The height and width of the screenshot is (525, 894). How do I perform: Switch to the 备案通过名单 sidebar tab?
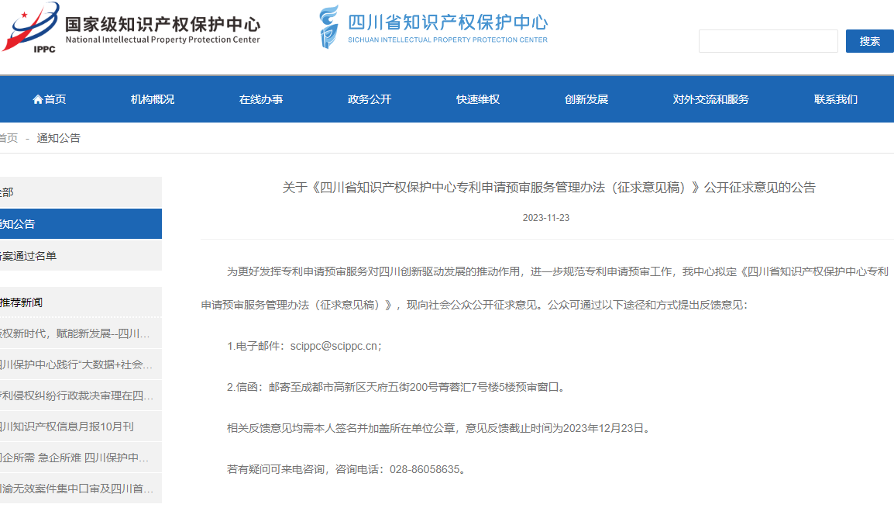[77, 256]
